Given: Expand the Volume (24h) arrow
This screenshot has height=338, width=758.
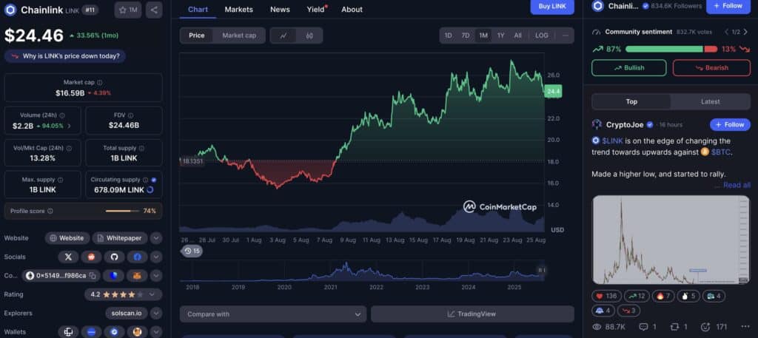Looking at the screenshot, I should tap(69, 126).
